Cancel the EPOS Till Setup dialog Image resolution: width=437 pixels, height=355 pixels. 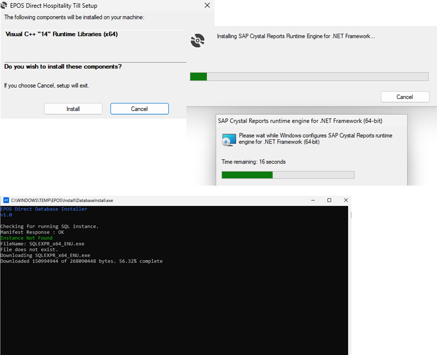click(139, 109)
